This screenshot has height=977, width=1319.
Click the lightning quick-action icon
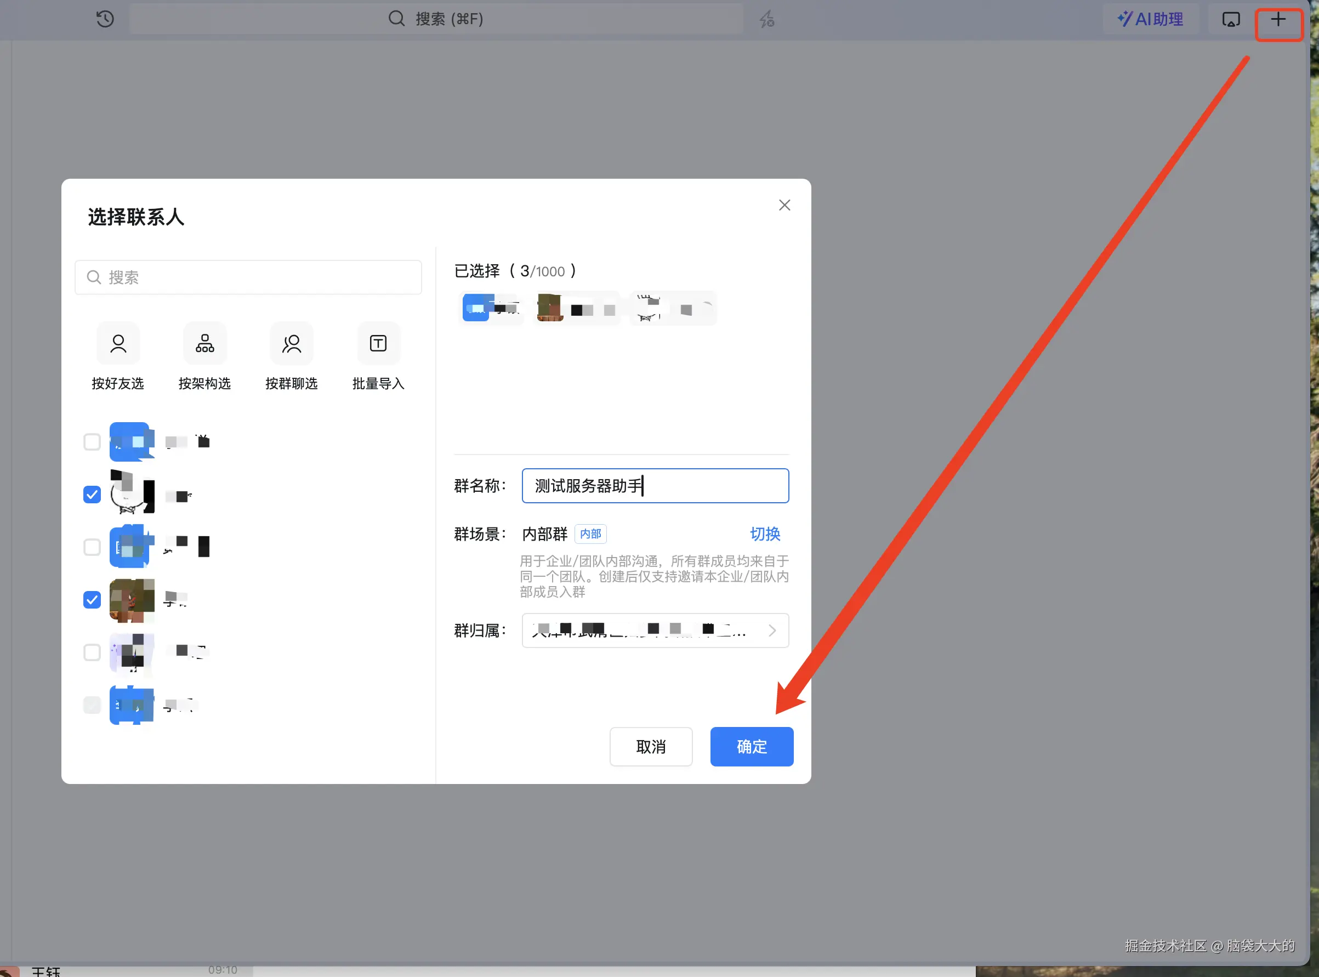pyautogui.click(x=767, y=19)
